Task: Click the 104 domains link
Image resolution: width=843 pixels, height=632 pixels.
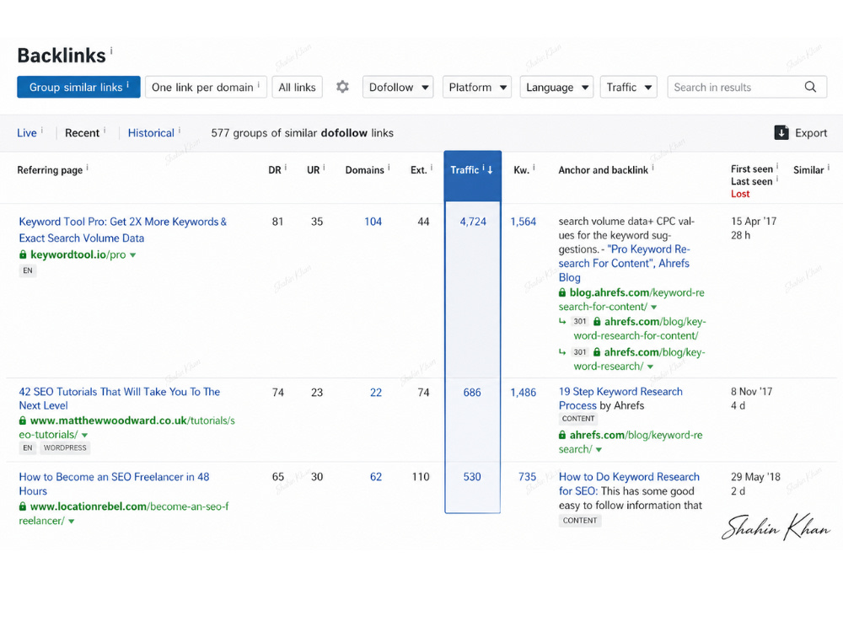Action: pos(373,222)
